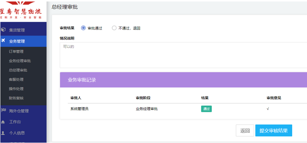
Task: Click the person icon beside 个人信息
Action: click(x=3, y=133)
